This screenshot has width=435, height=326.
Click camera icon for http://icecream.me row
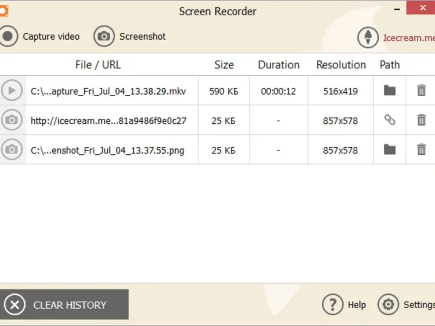tap(11, 120)
